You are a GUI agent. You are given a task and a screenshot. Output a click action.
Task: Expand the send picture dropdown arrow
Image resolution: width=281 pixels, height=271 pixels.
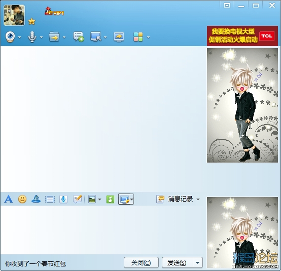(x=99, y=199)
